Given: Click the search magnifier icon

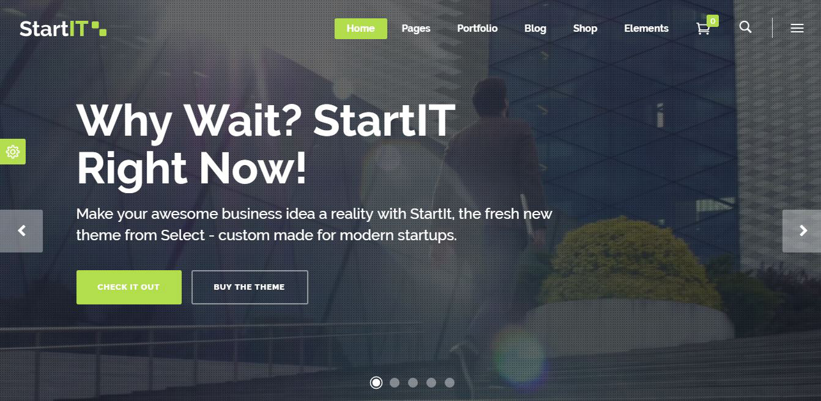Looking at the screenshot, I should coord(745,27).
